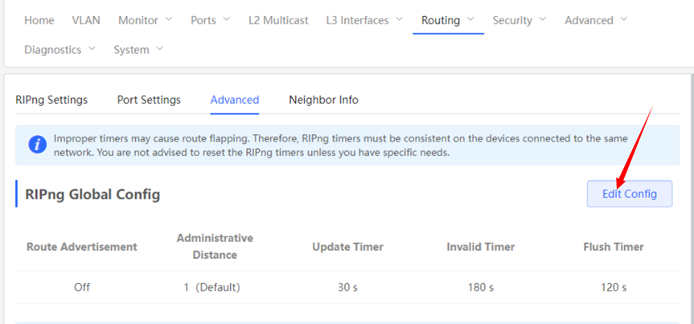Open the VLAN menu item

(86, 20)
